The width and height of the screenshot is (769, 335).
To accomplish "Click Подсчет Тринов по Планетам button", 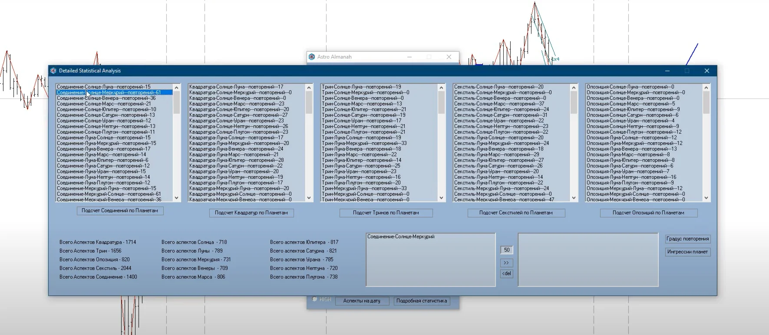I will tap(386, 213).
